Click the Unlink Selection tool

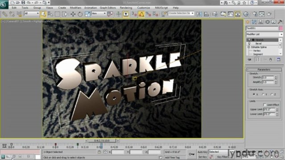point(12,14)
